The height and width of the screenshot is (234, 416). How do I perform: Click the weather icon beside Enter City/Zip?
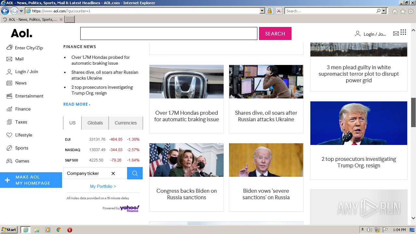[x=9, y=47]
